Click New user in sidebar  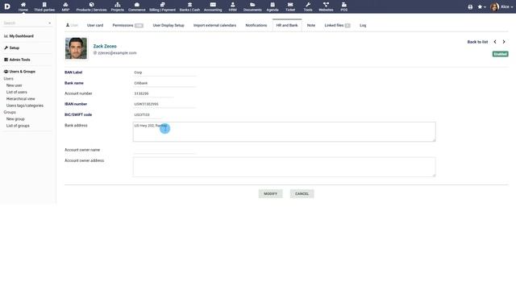pos(15,85)
